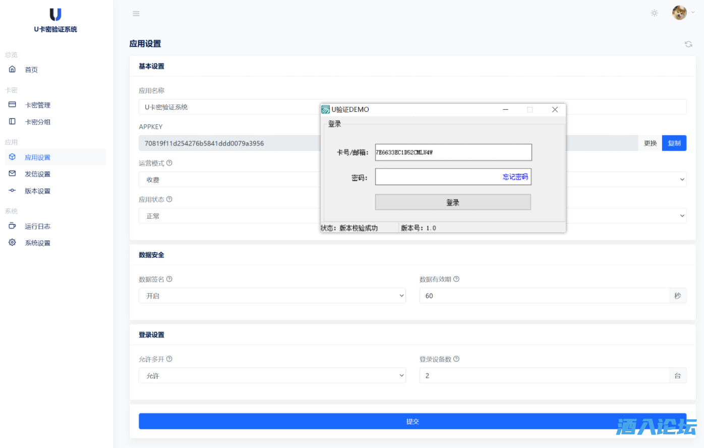Click the refresh icon beside 应用设置
Screen dimensions: 704x448
688,44
